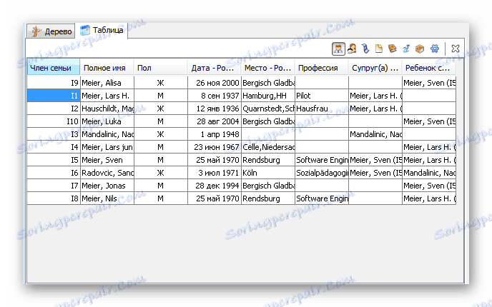
Task: Click birth date 23 июн 1967
Action: point(215,147)
